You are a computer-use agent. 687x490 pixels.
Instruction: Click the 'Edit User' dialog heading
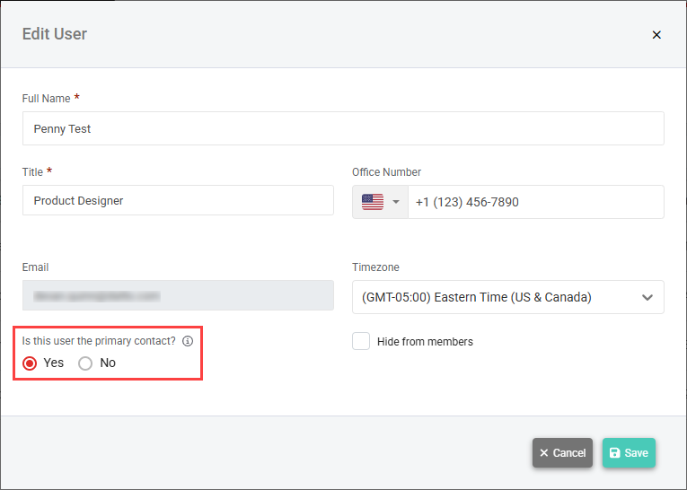coord(54,34)
